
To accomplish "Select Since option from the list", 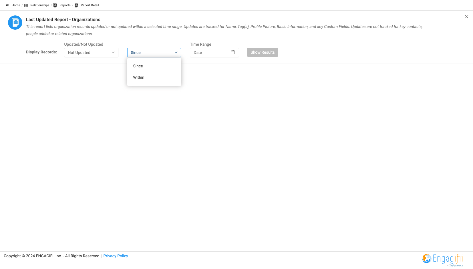I will [154, 66].
